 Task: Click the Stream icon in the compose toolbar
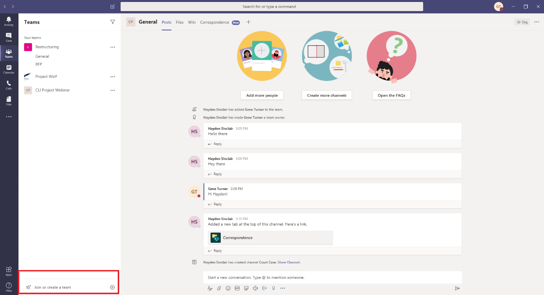click(264, 288)
